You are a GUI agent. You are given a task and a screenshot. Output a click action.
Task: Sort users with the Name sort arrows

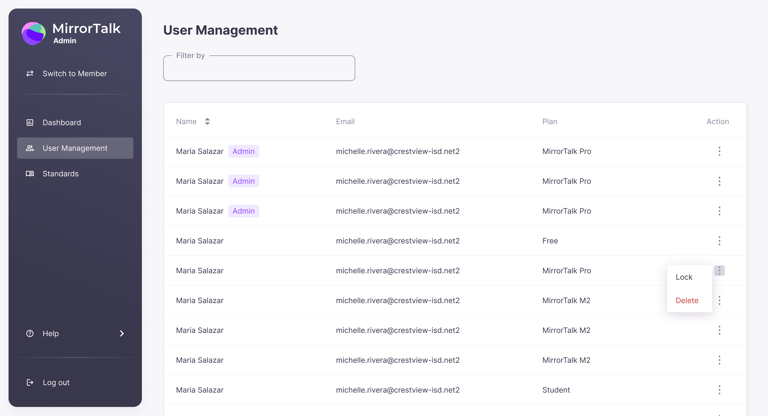207,121
